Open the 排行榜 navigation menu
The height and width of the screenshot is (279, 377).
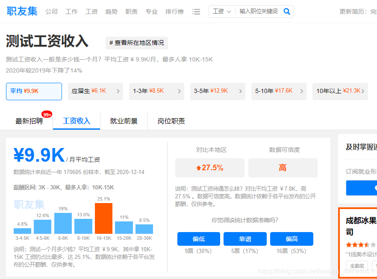pyautogui.click(x=174, y=12)
